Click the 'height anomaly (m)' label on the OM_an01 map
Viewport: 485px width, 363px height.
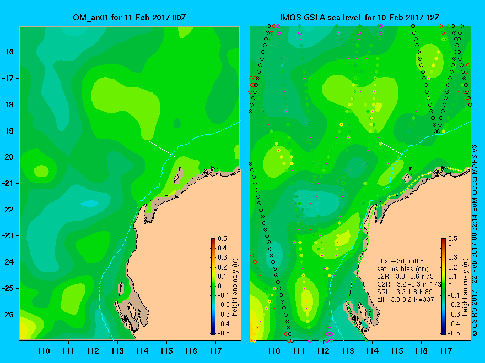coord(235,287)
